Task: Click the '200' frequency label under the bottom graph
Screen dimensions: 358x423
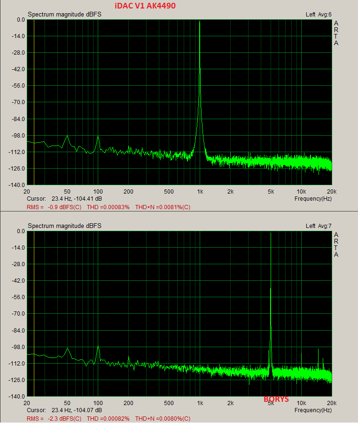Action: point(128,403)
